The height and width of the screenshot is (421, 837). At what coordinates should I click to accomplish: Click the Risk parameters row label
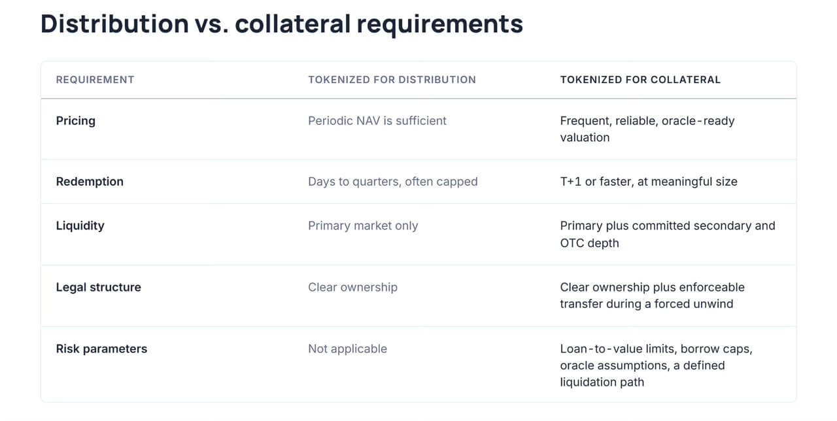(x=101, y=348)
